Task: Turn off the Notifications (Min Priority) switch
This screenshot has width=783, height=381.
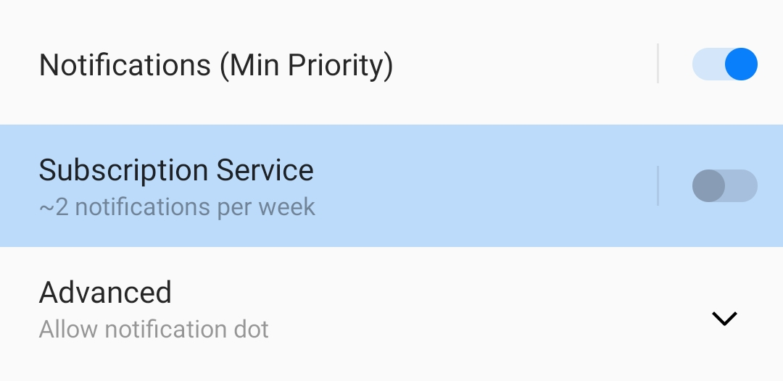Action: tap(725, 64)
